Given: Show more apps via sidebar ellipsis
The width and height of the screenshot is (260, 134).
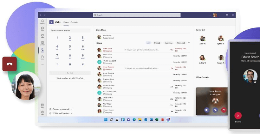Looking at the screenshot, I should click(42, 65).
